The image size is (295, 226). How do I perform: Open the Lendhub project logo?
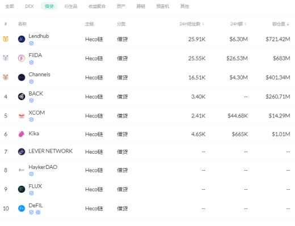[22, 39]
